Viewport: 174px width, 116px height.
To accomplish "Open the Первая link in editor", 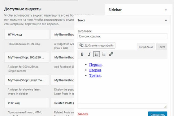I will point(95,65).
